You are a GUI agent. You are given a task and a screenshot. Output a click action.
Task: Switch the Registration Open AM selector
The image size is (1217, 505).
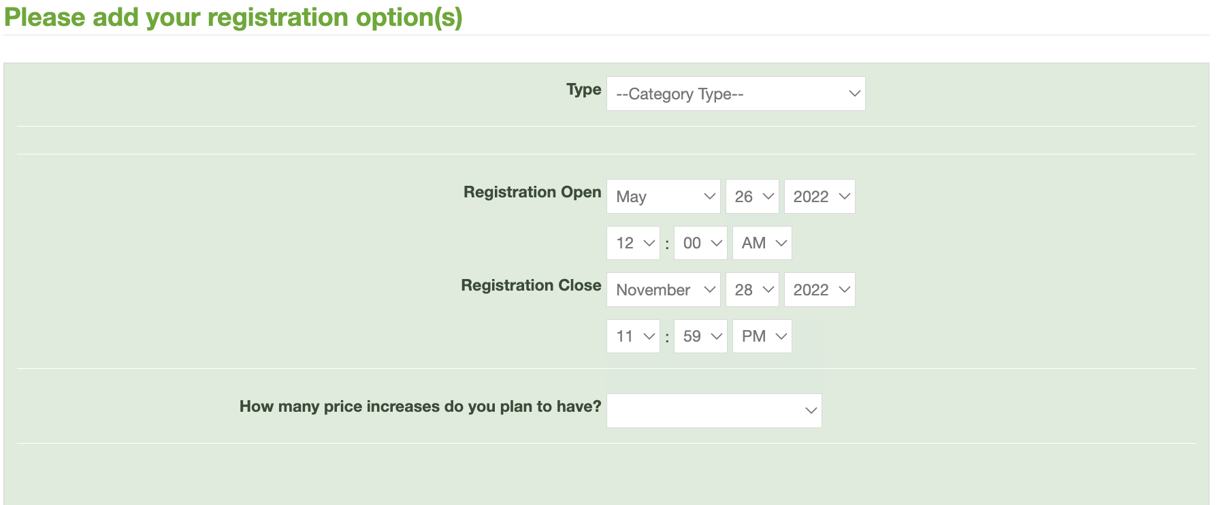coord(762,243)
